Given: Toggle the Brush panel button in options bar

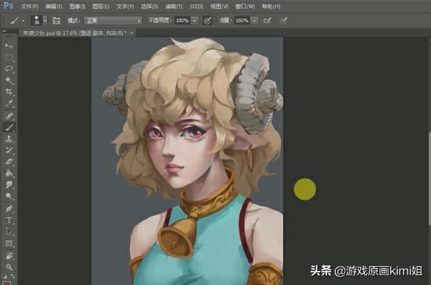Looking at the screenshot, I should pyautogui.click(x=57, y=21).
